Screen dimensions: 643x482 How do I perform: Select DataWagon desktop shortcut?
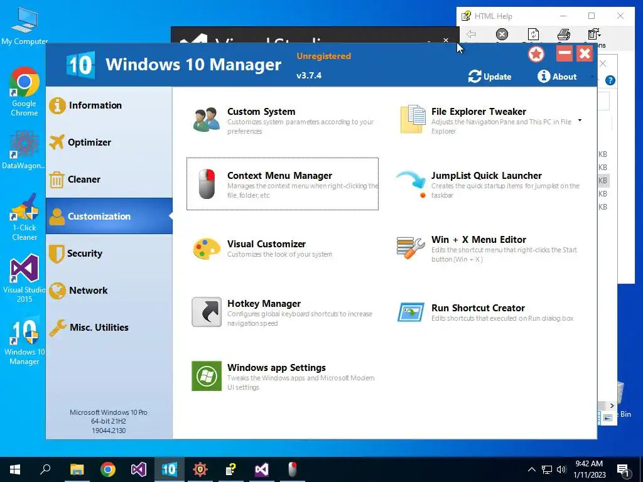[x=24, y=149]
